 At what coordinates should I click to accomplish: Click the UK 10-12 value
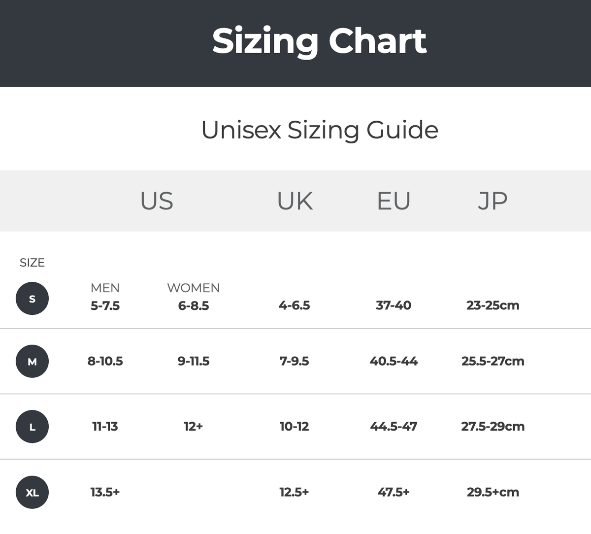click(294, 427)
